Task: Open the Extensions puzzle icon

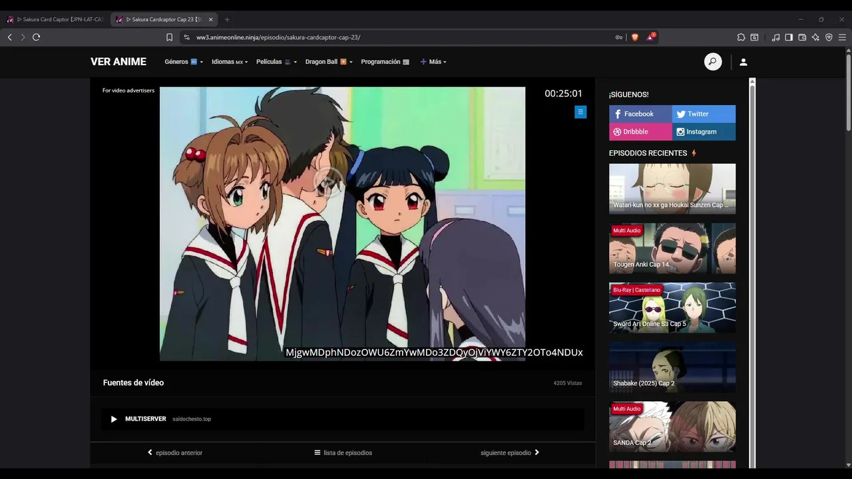Action: coord(741,37)
